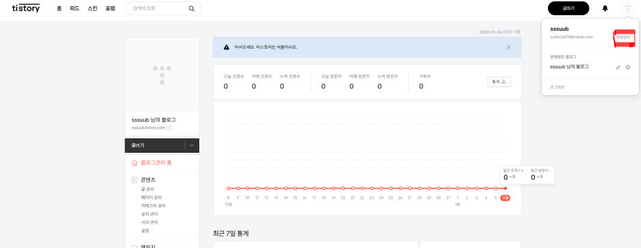Open the 피드 menu
The image size is (641, 248).
75,8
